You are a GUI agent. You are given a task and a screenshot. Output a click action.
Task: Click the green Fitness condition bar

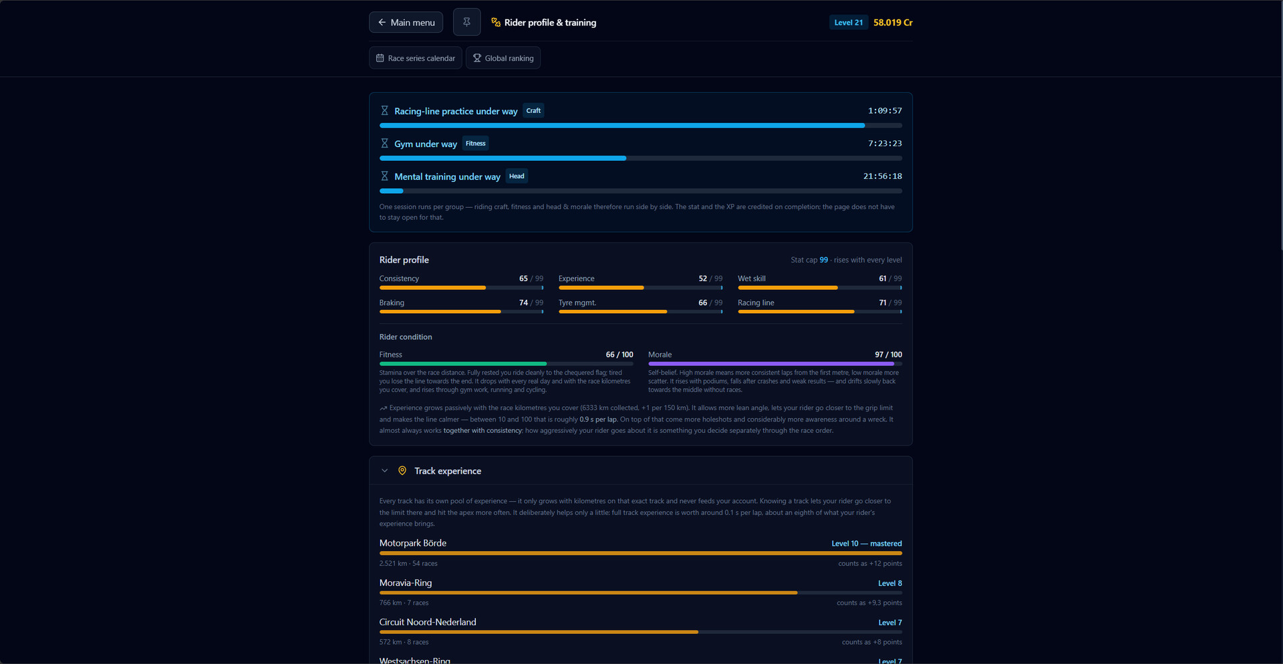[507, 364]
